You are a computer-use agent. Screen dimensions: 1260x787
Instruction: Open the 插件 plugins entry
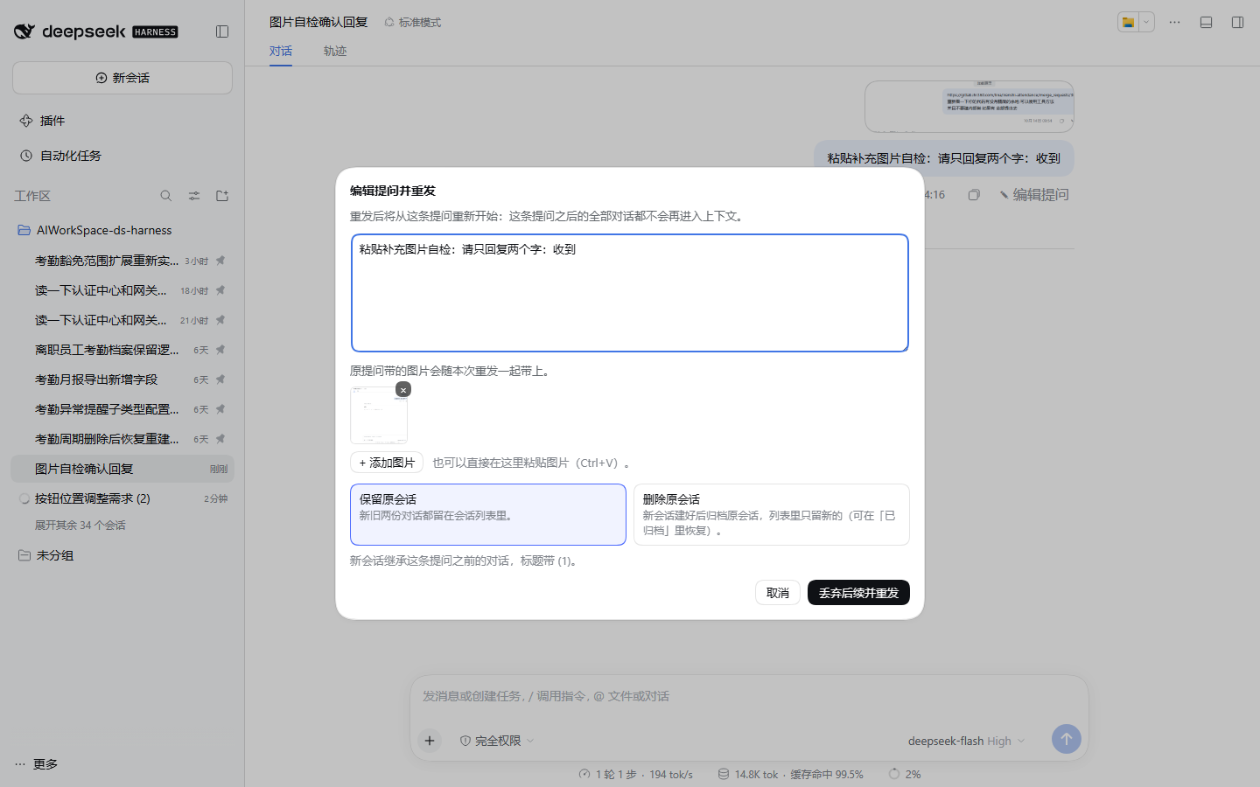(122, 121)
